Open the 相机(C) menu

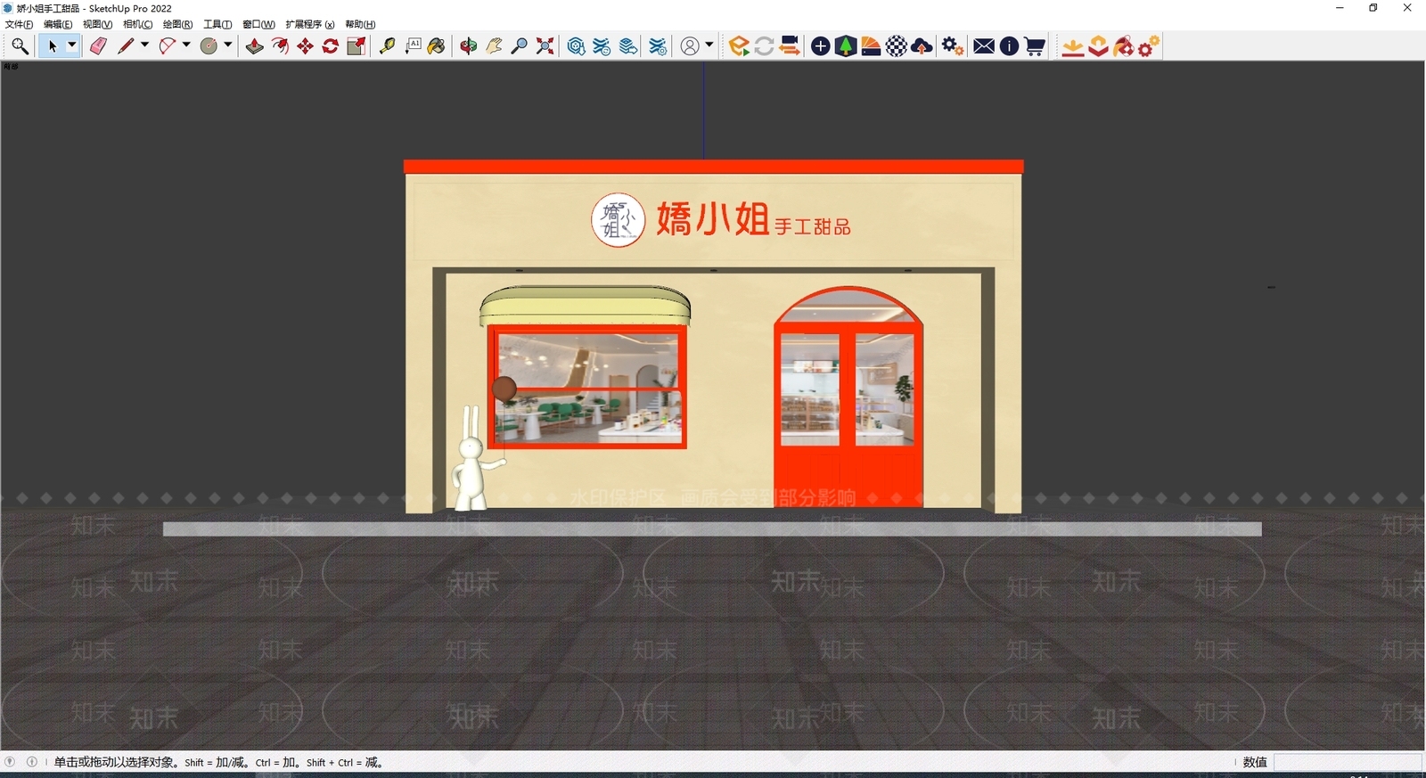click(137, 24)
